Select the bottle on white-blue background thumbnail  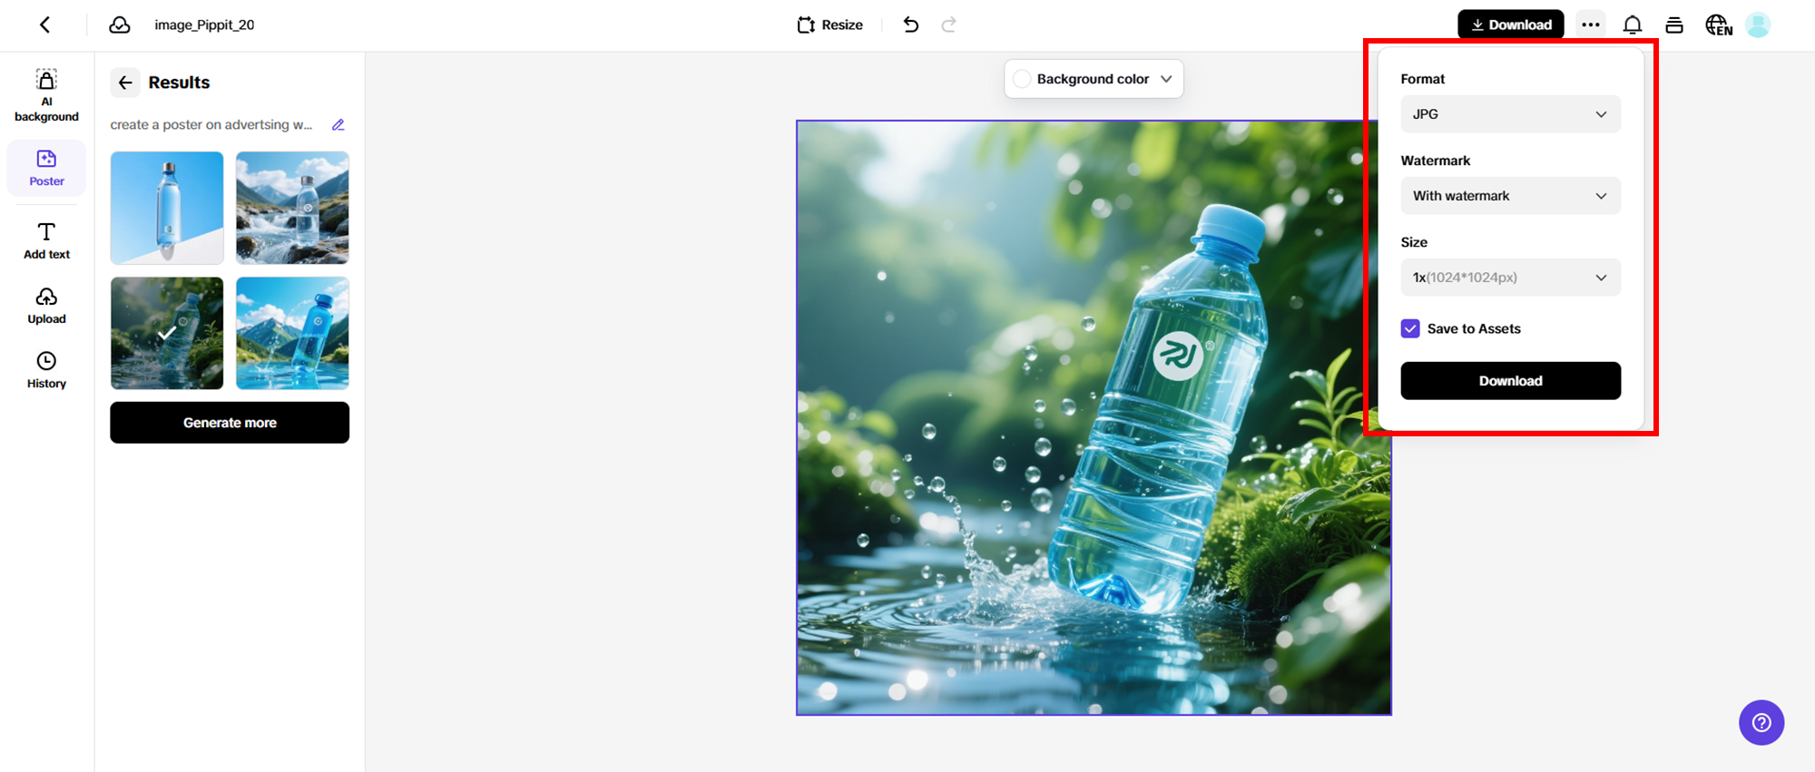click(167, 208)
